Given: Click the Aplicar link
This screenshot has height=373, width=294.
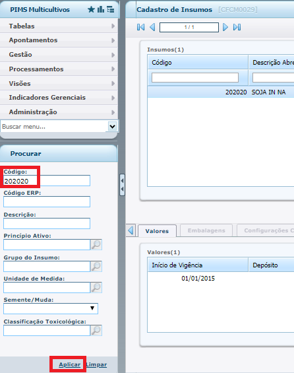Looking at the screenshot, I should (70, 364).
